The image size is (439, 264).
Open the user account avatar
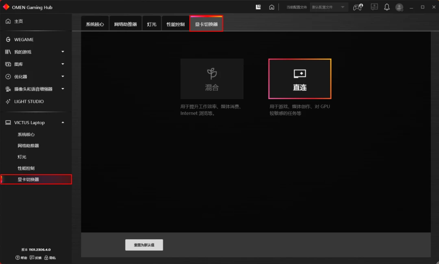(x=399, y=7)
